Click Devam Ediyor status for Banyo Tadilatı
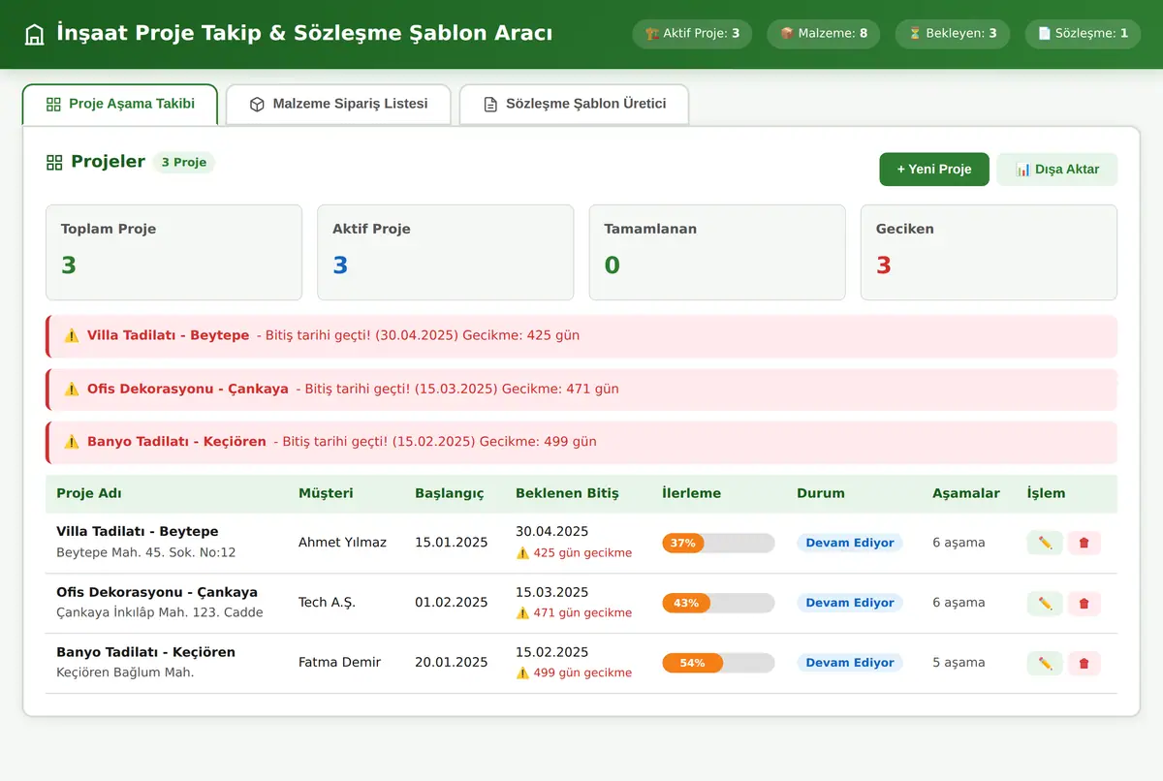1163x781 pixels. (850, 663)
